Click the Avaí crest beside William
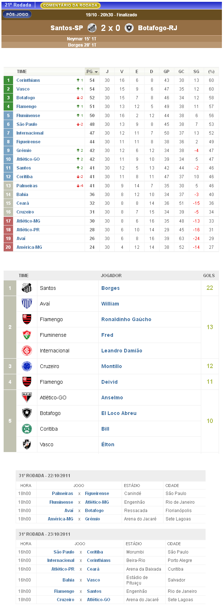223x611 pixels. coord(27,304)
